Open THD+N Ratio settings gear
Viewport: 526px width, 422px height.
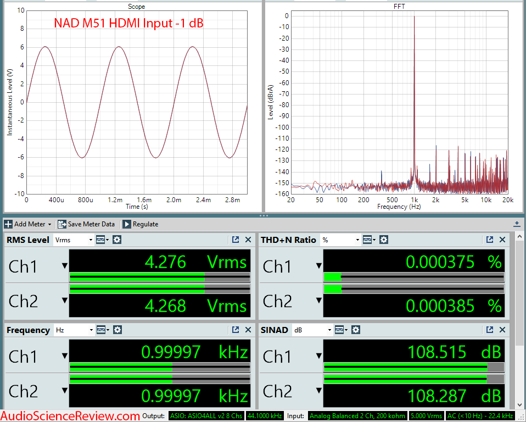coord(384,240)
